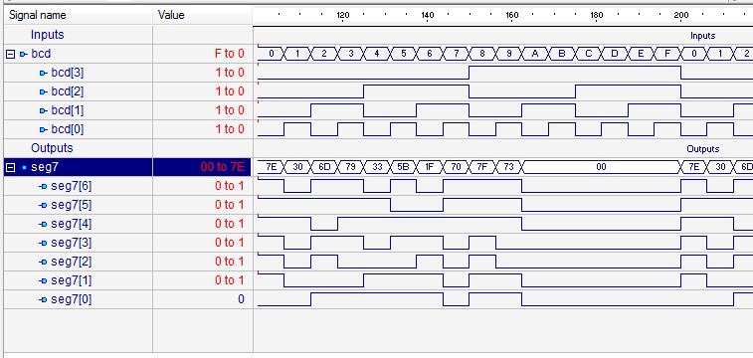Click the seg7[5] value cell
Image resolution: width=753 pixels, height=358 pixels.
[202, 206]
